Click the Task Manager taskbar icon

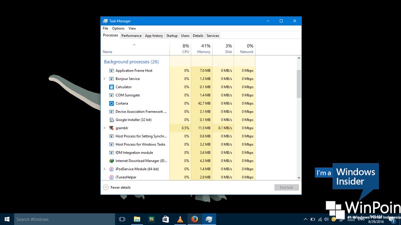(209, 219)
